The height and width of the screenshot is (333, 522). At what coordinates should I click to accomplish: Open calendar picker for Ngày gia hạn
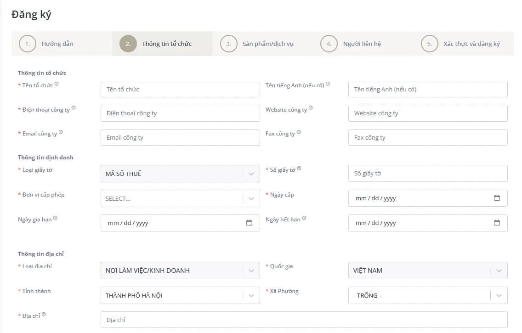pyautogui.click(x=249, y=223)
